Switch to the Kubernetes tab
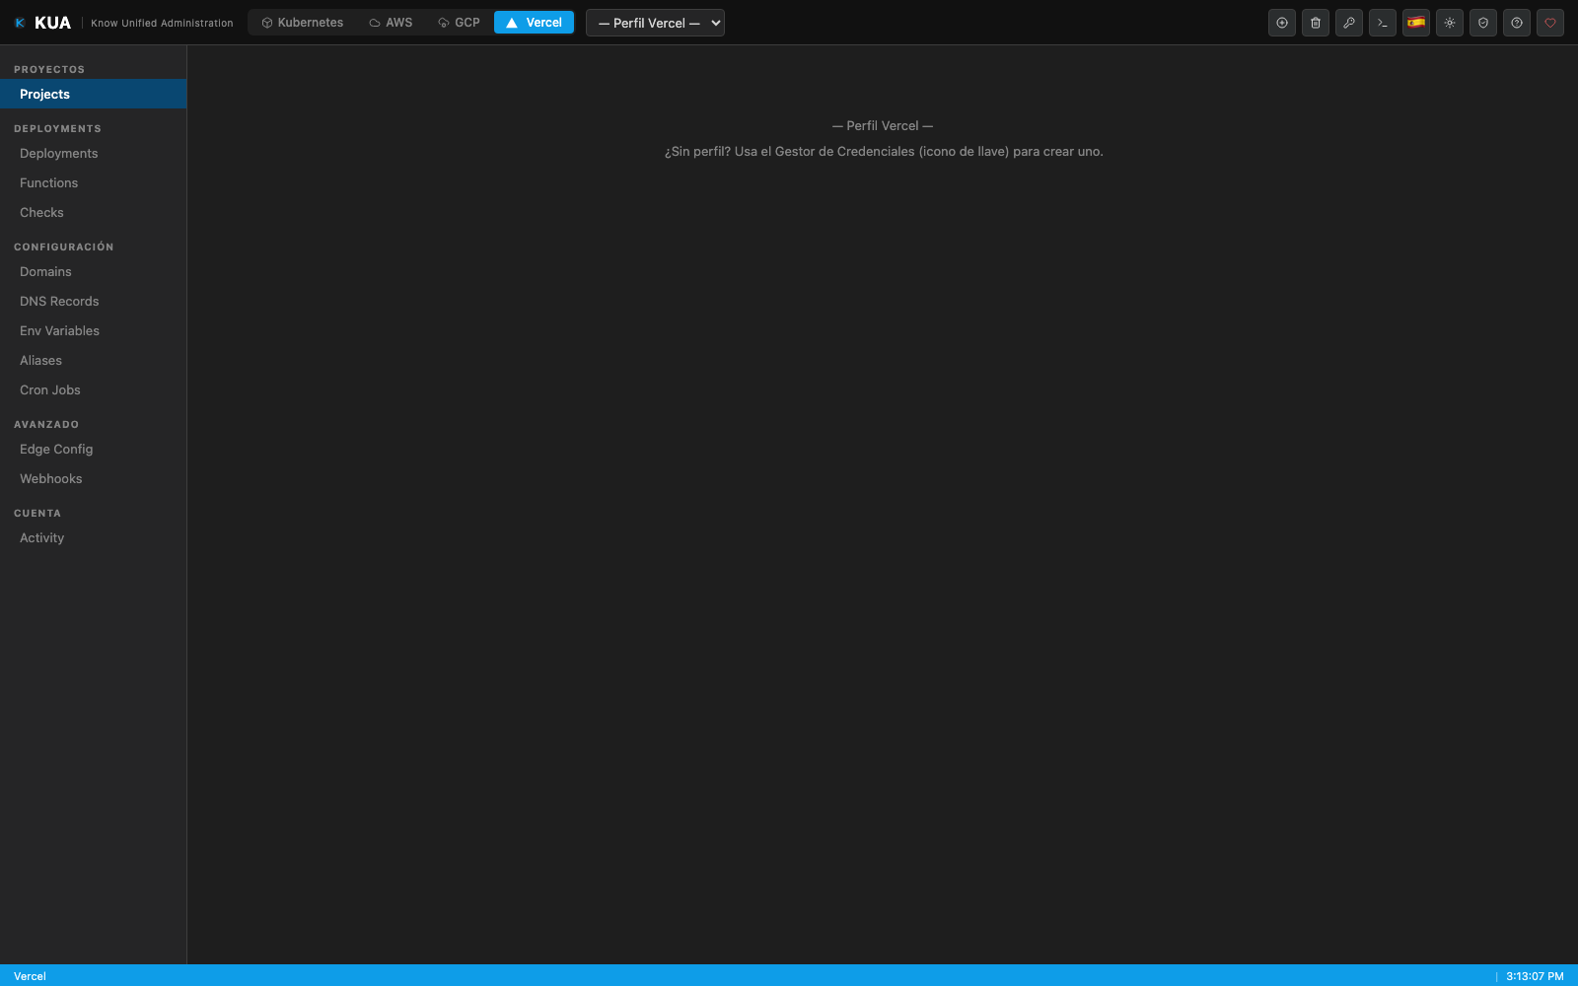The image size is (1578, 986). coord(302,23)
